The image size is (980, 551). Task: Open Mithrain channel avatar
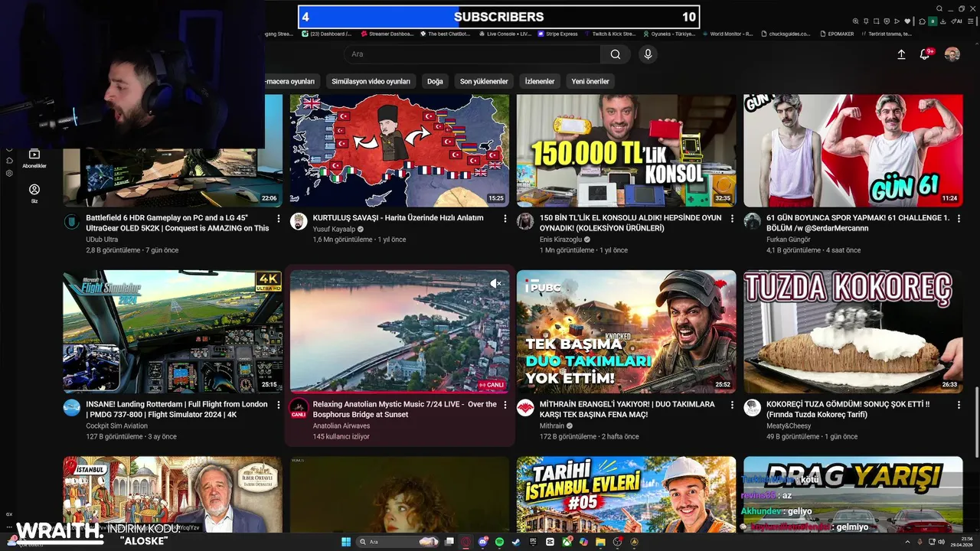[525, 408]
